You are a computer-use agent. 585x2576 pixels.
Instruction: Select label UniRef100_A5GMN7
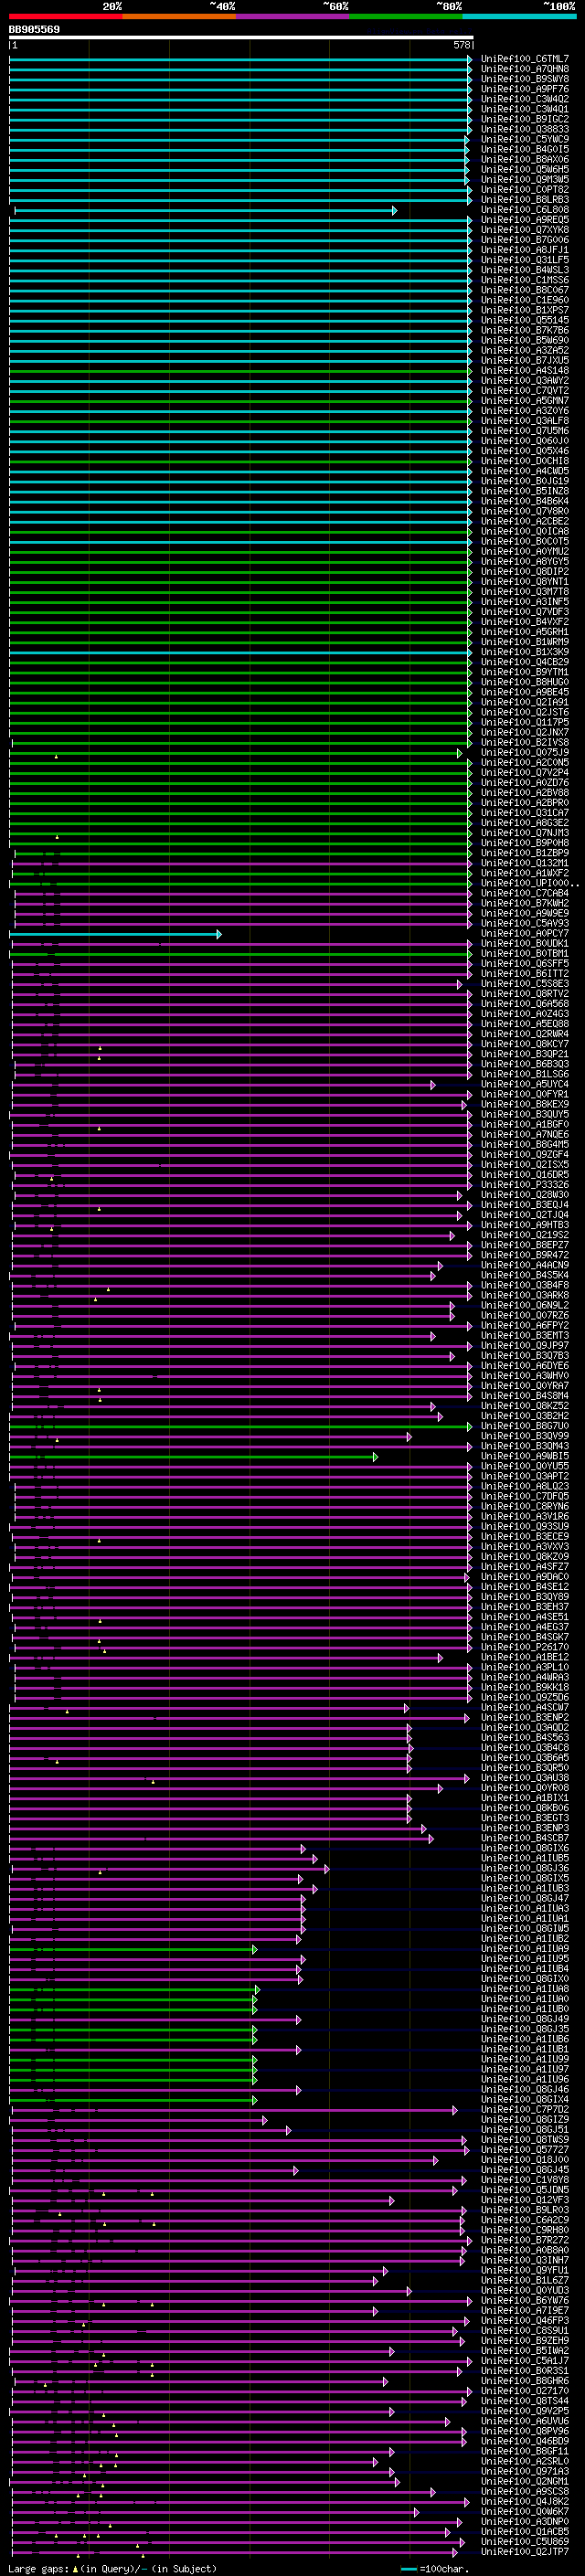tap(525, 401)
